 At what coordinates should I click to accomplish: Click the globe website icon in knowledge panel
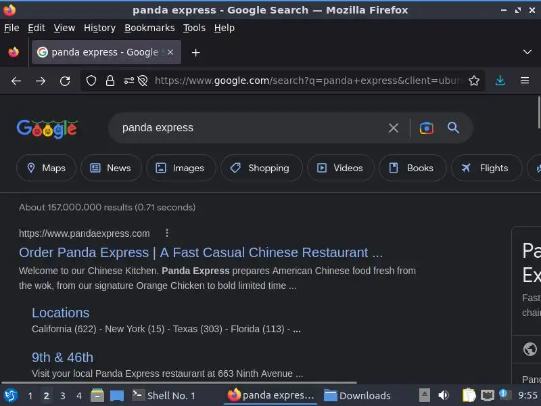click(x=530, y=349)
